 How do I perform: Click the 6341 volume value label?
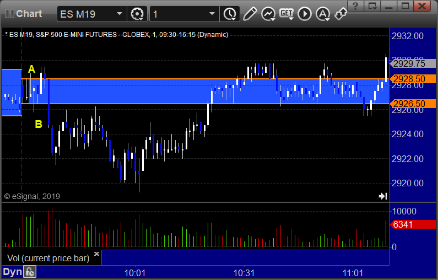(x=413, y=224)
